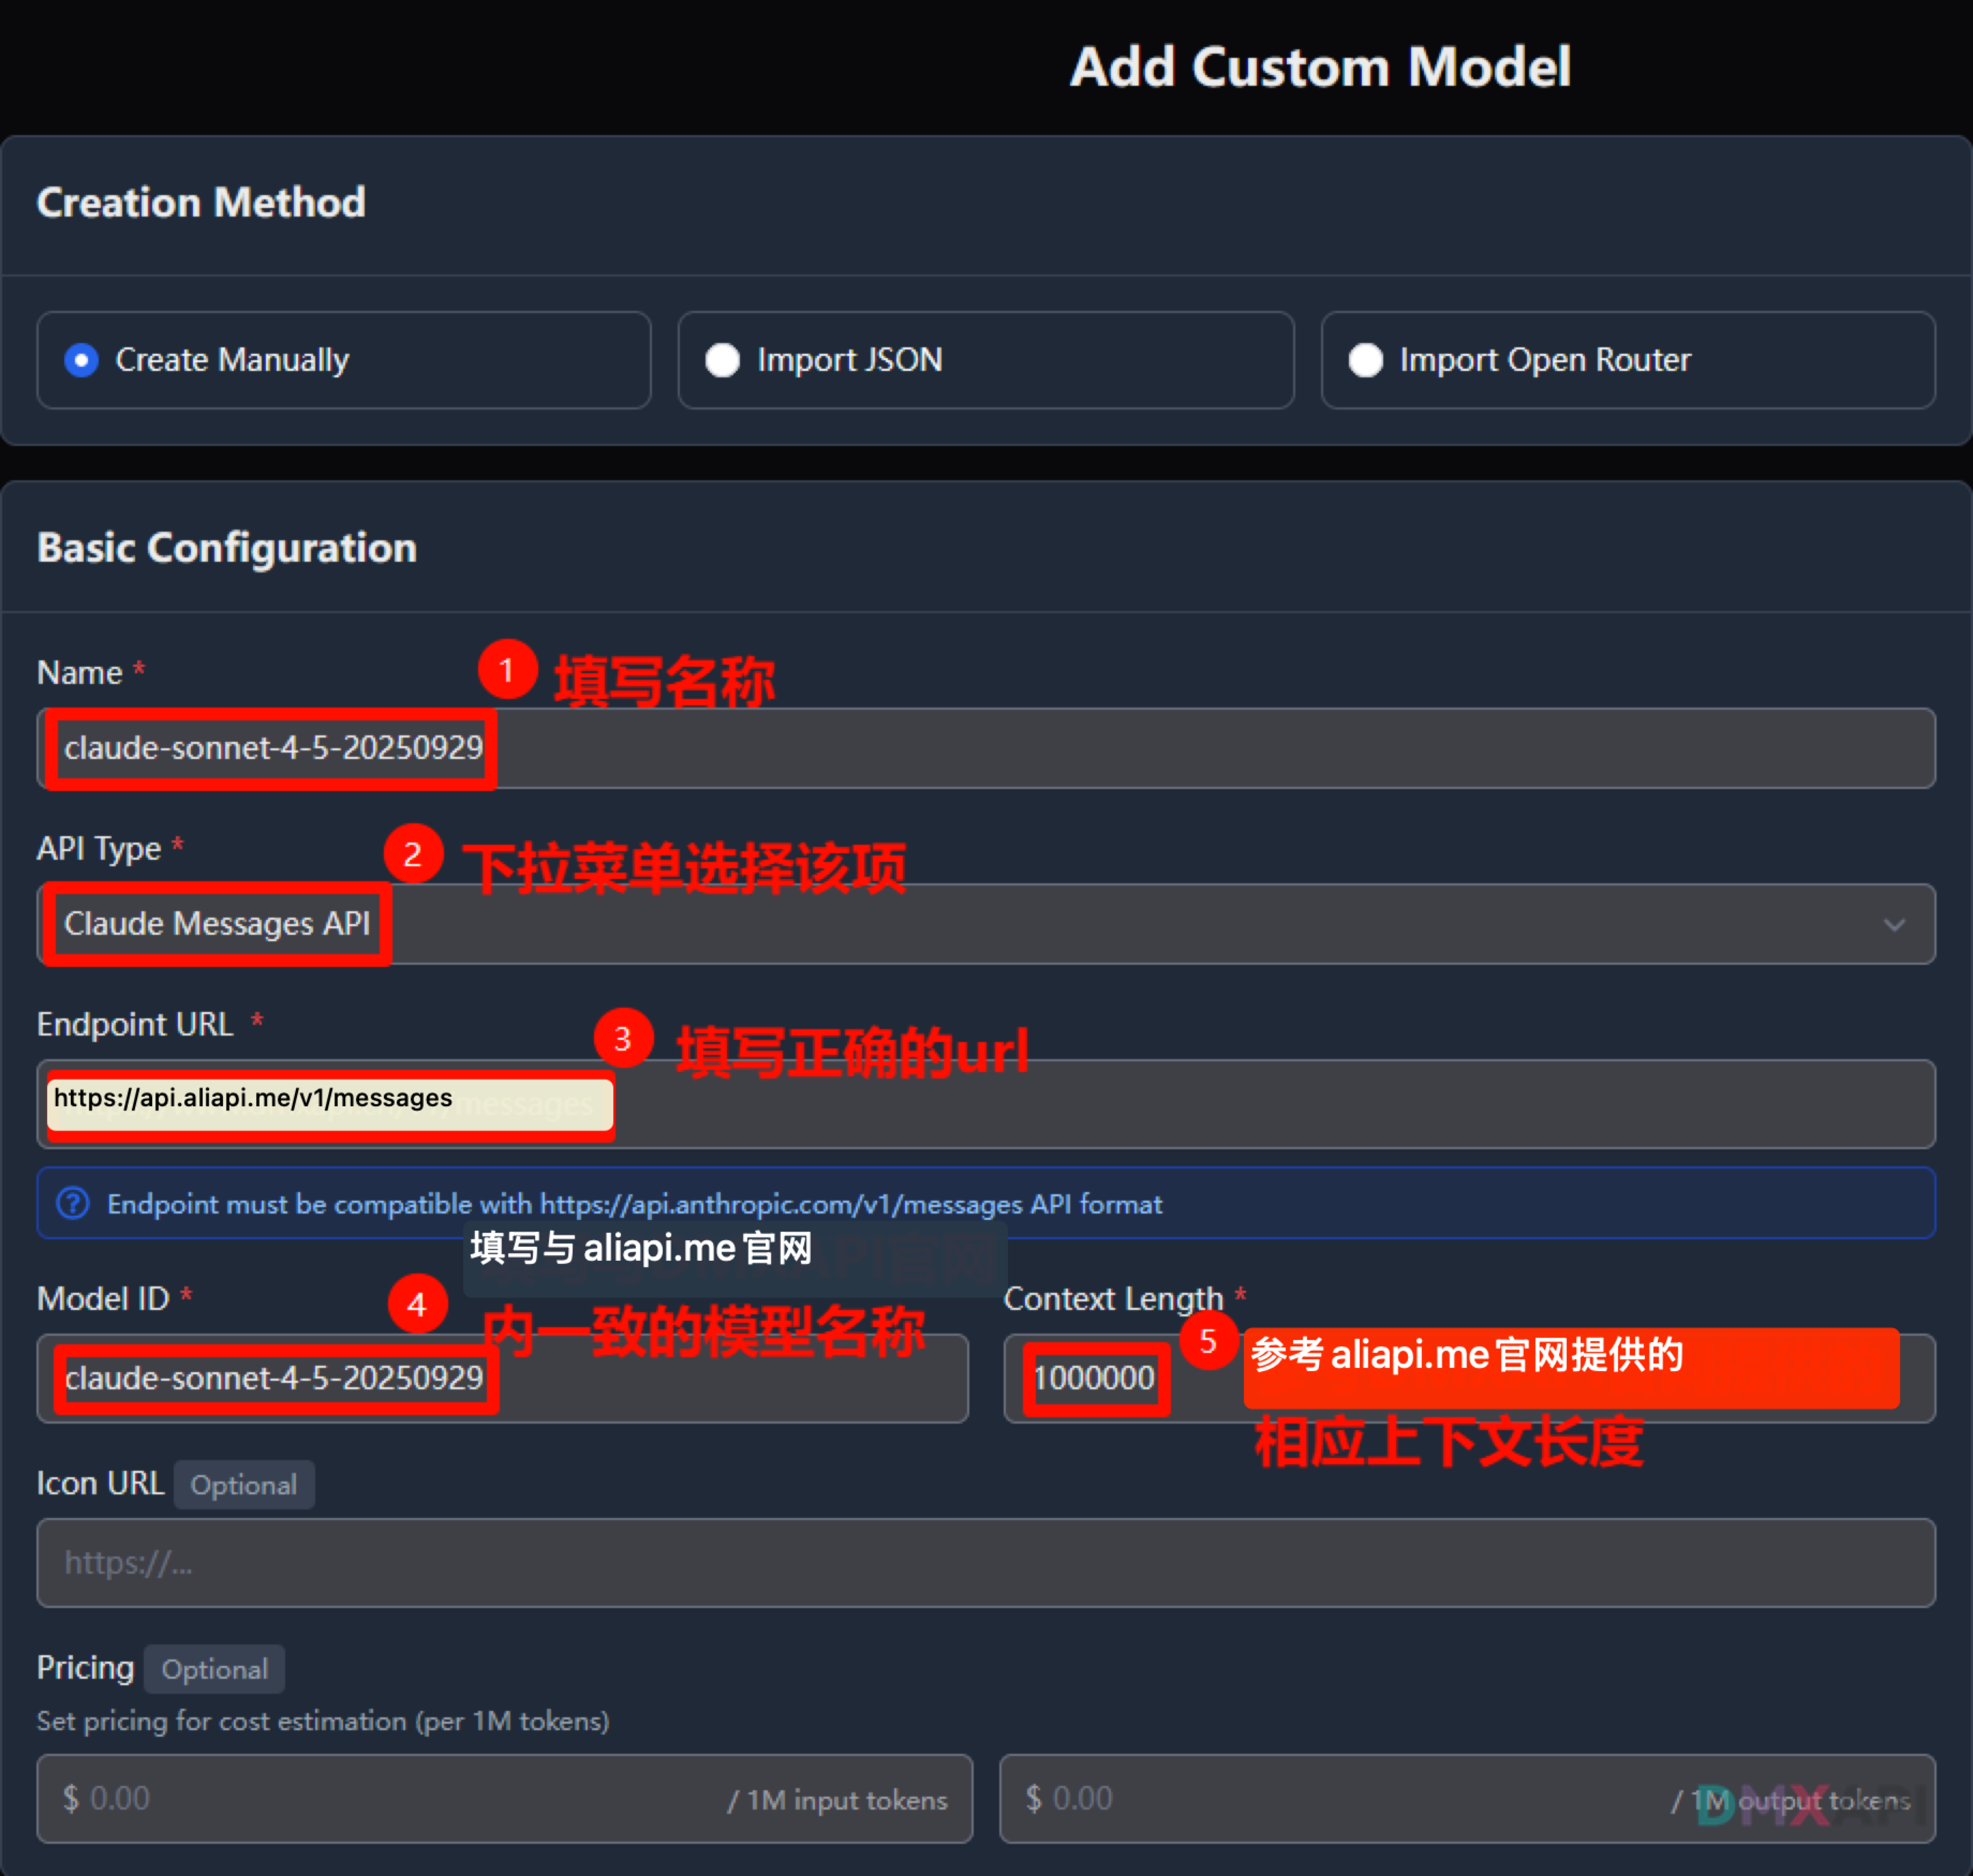The image size is (1973, 1876).
Task: Focus the Icon URL input field
Action: pos(986,1563)
